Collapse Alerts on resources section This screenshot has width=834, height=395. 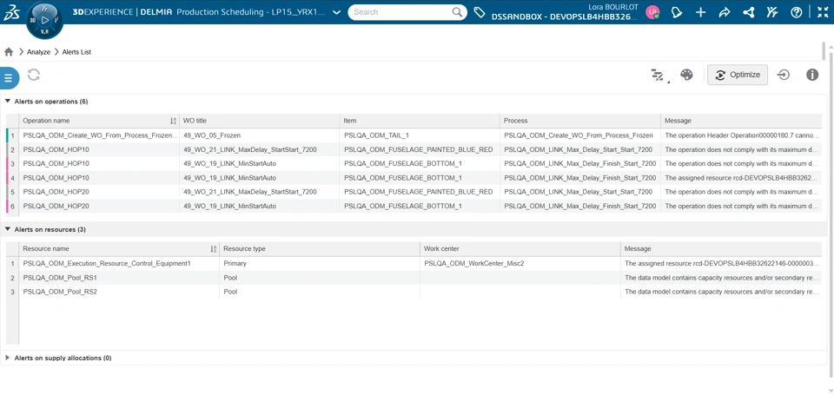pyautogui.click(x=8, y=229)
